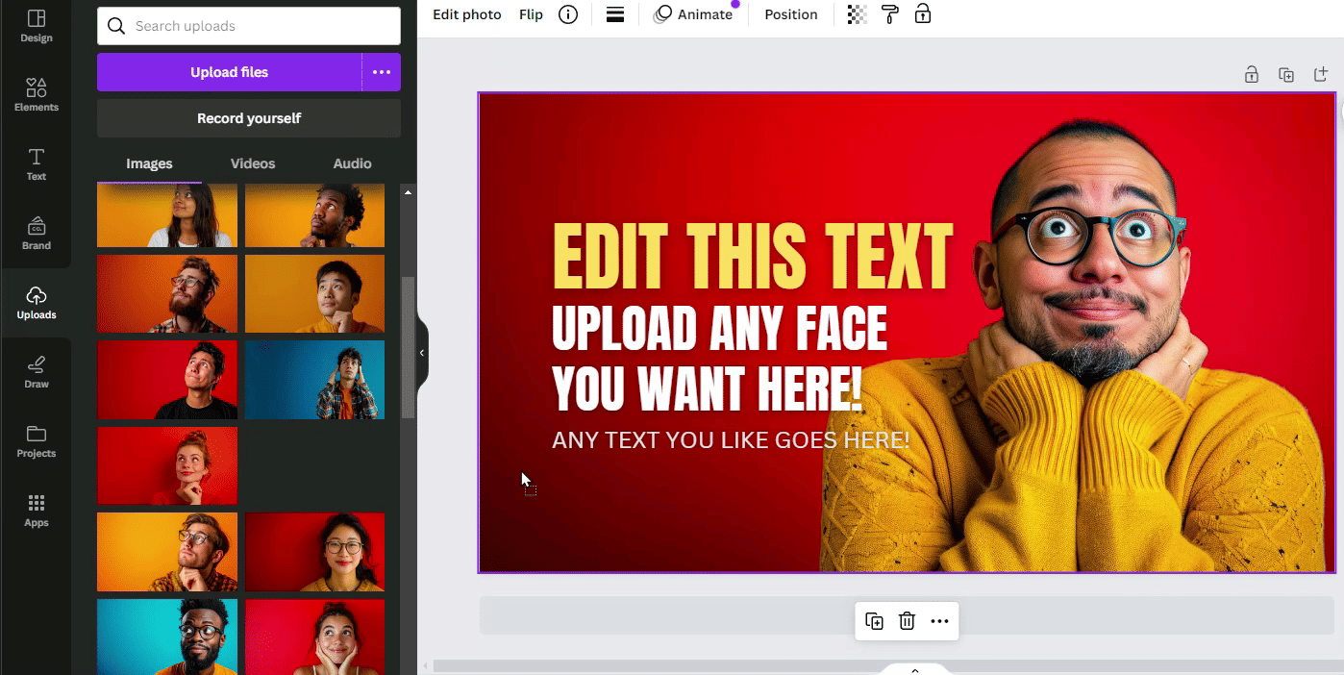Viewport: 1344px width, 675px height.
Task: Switch to the Audio tab
Action: pos(352,163)
